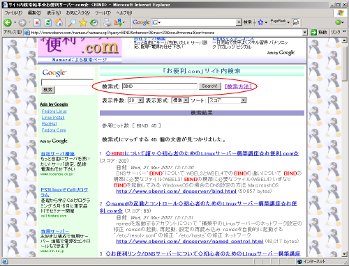This screenshot has height=266, width=349.
Task: Click the page vertical scrollbar up arrow
Action: (x=345, y=40)
